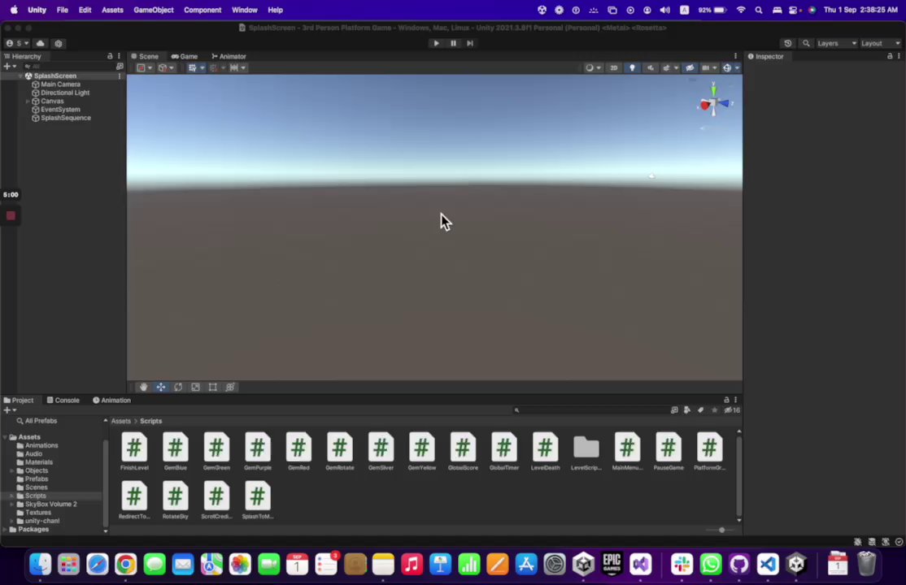This screenshot has width=906, height=585.
Task: Open the Layers dropdown
Action: point(836,43)
